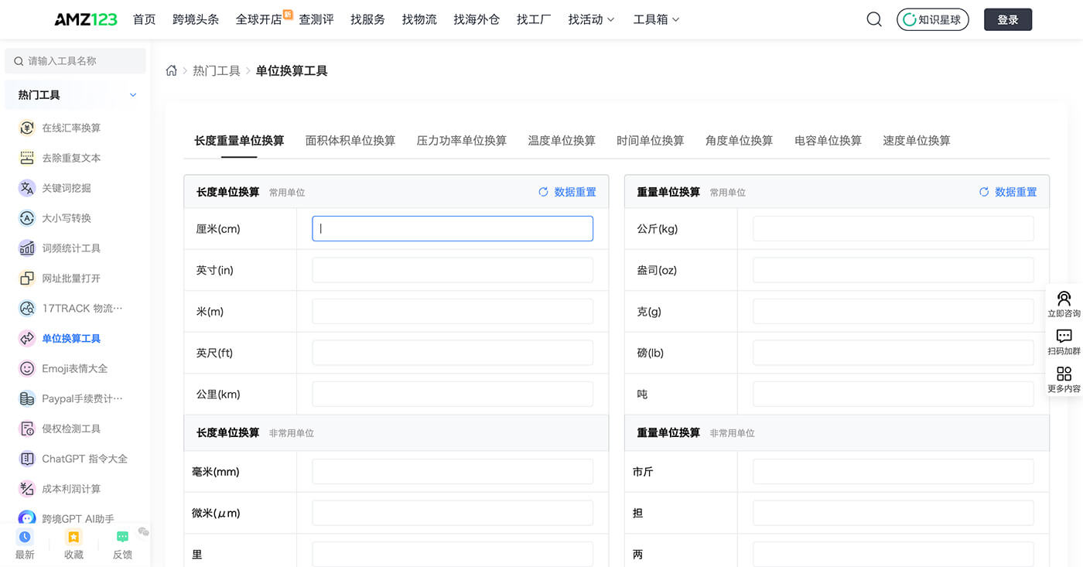The height and width of the screenshot is (567, 1083).
Task: Click the 词频统计工具 sidebar icon
Action: pos(27,248)
